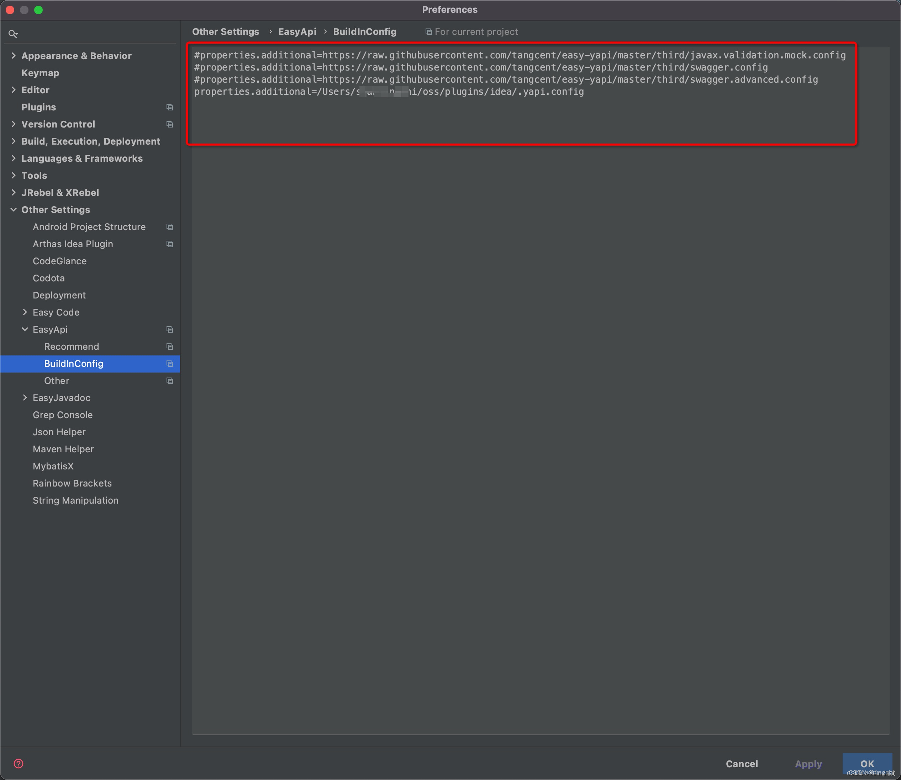
Task: Click project icon beside Android Project Structure
Action: [x=170, y=227]
